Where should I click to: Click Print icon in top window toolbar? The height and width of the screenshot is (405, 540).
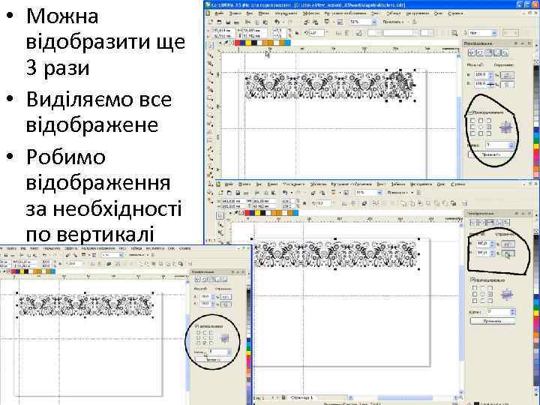point(236,22)
